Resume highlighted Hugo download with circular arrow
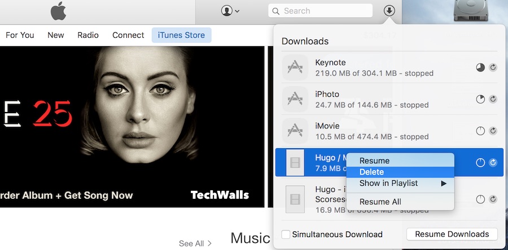Viewport: 508px width, 250px height. coord(493,163)
